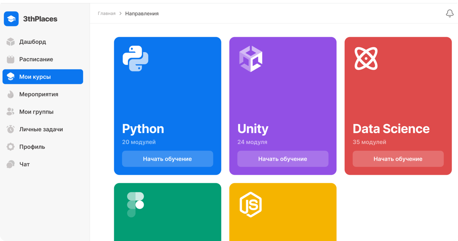Click the 35 модулей label

[369, 142]
